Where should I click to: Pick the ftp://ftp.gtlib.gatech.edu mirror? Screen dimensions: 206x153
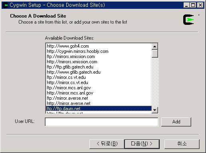(x=99, y=67)
